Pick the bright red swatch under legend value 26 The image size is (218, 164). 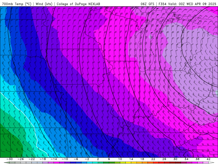162,163
